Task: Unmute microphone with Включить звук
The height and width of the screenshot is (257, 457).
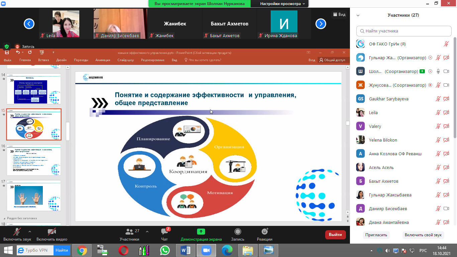Action: pos(16,232)
